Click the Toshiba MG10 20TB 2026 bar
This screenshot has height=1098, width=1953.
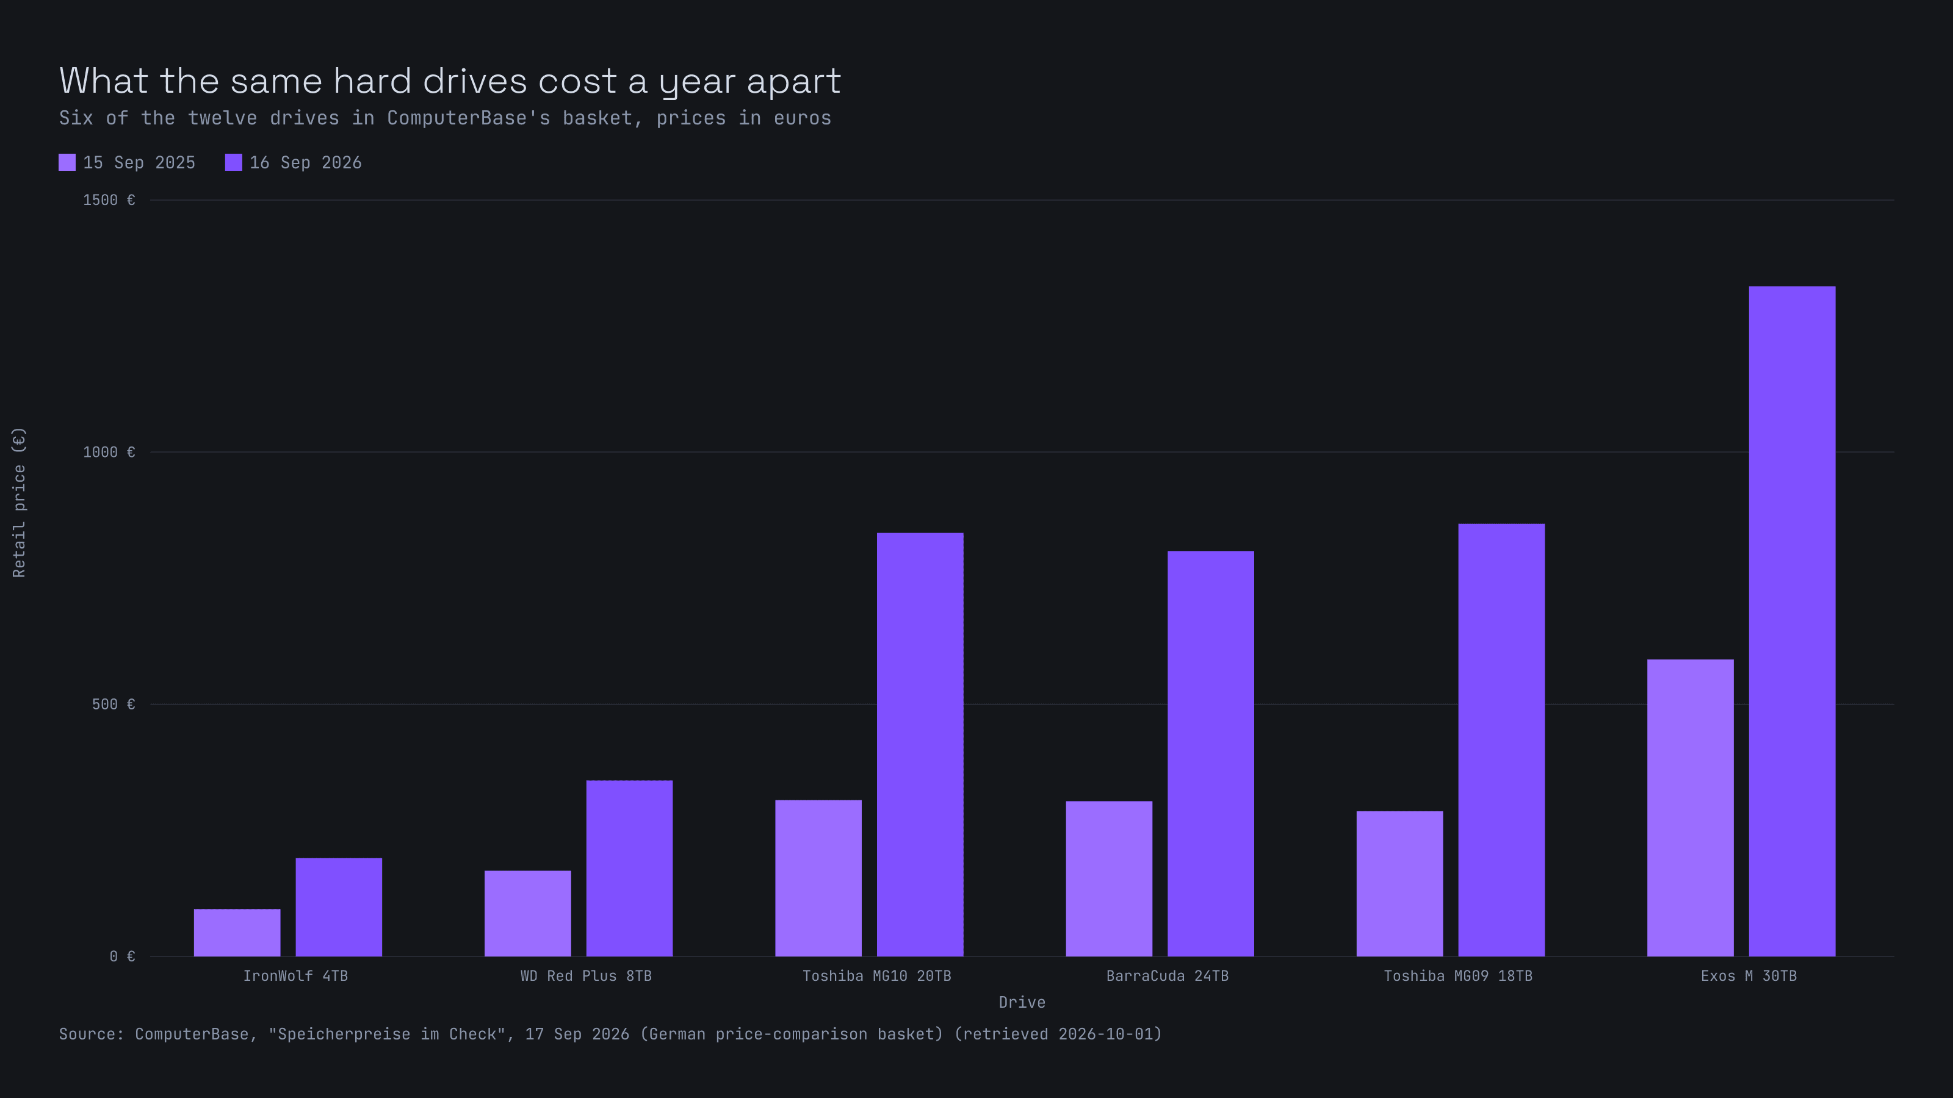920,744
